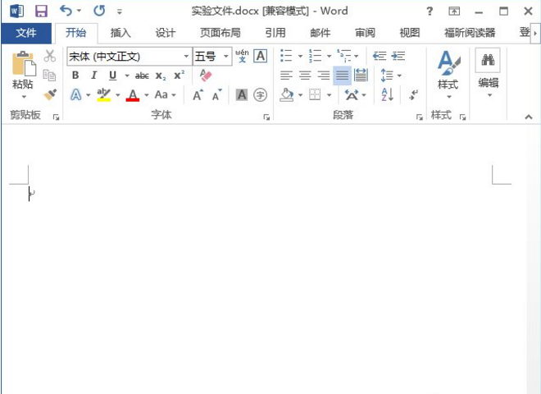Screen dimensions: 541x394
Task: Open the 视图 tab
Action: pyautogui.click(x=410, y=33)
